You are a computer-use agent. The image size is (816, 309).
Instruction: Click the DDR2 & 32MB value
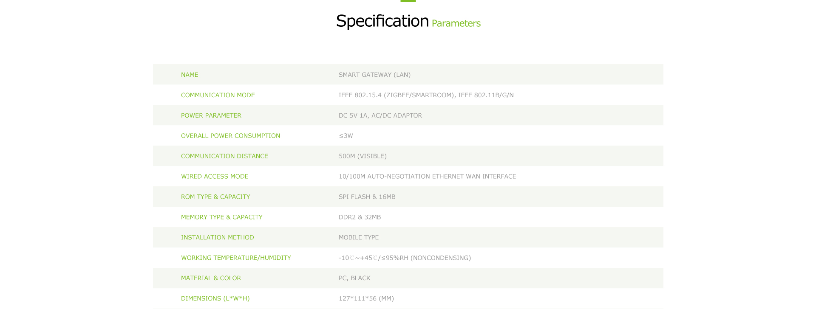[360, 217]
